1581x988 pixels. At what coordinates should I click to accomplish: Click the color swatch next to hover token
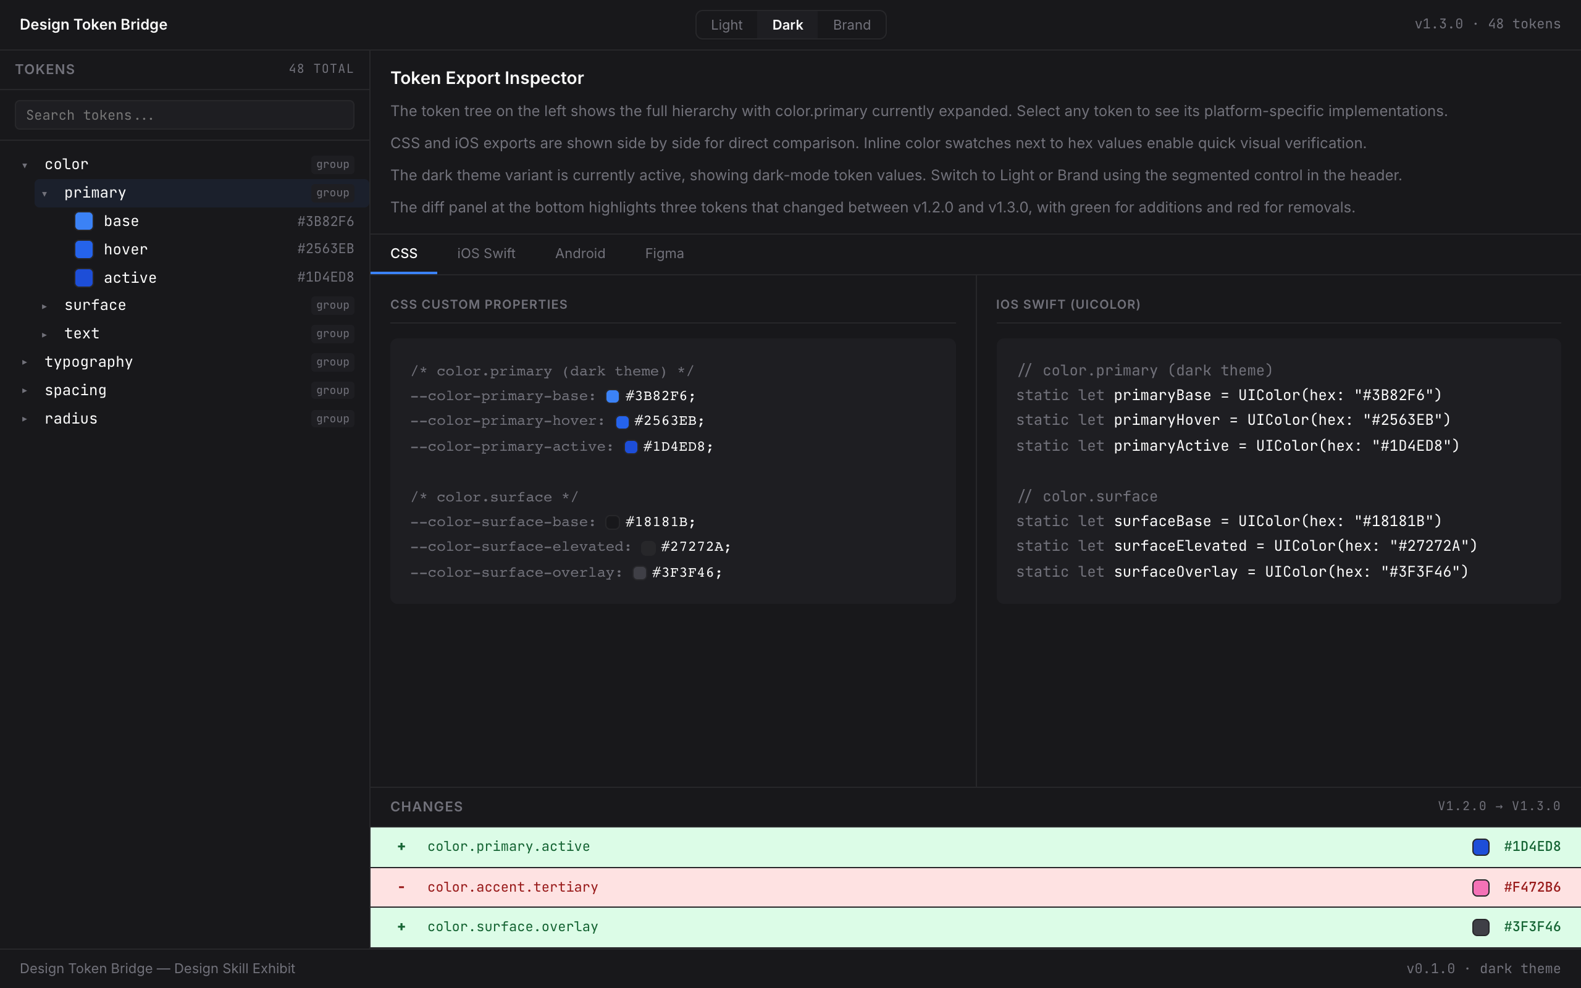(83, 249)
